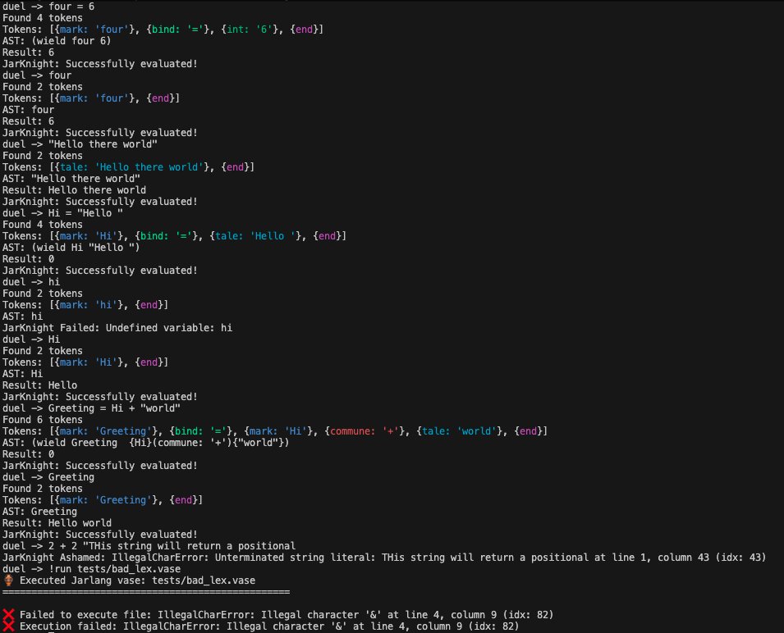Click the line "AST: four"
The height and width of the screenshot is (633, 784).
click(29, 110)
